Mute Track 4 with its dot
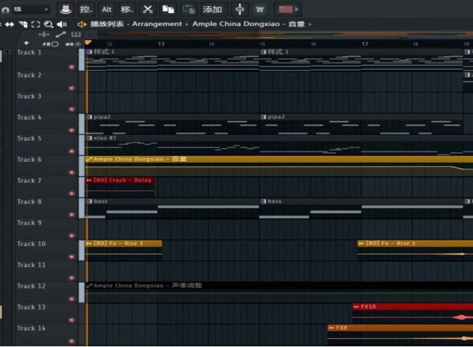Viewport: 473px width, 347px height. (72, 130)
